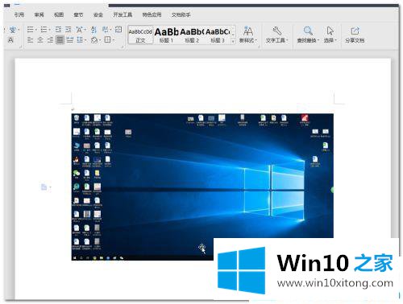
Task: Expand the numbering style dropdown arrow
Action: [50, 30]
